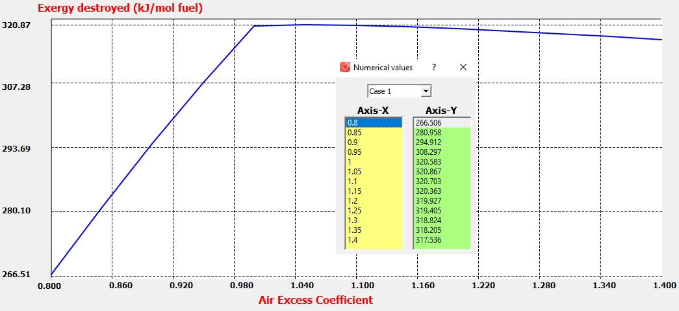Close the Numerical values dialog
679x311 pixels.
[x=463, y=67]
